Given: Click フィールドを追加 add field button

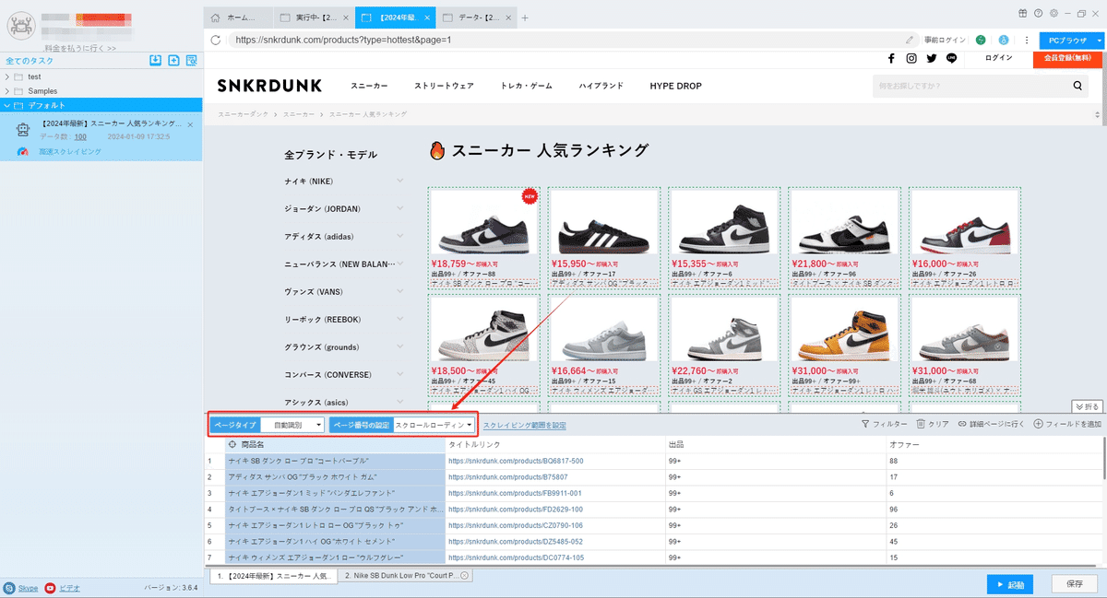Looking at the screenshot, I should [x=1067, y=424].
